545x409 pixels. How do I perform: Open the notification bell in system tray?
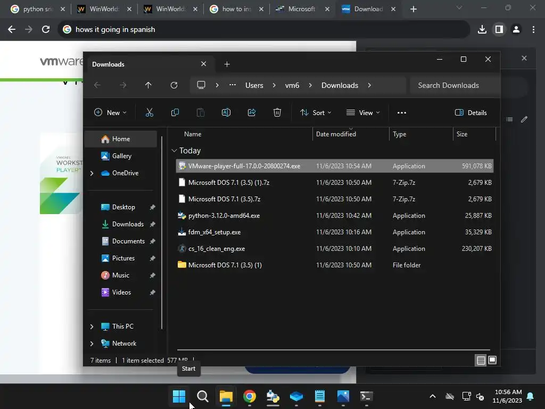[x=531, y=396]
